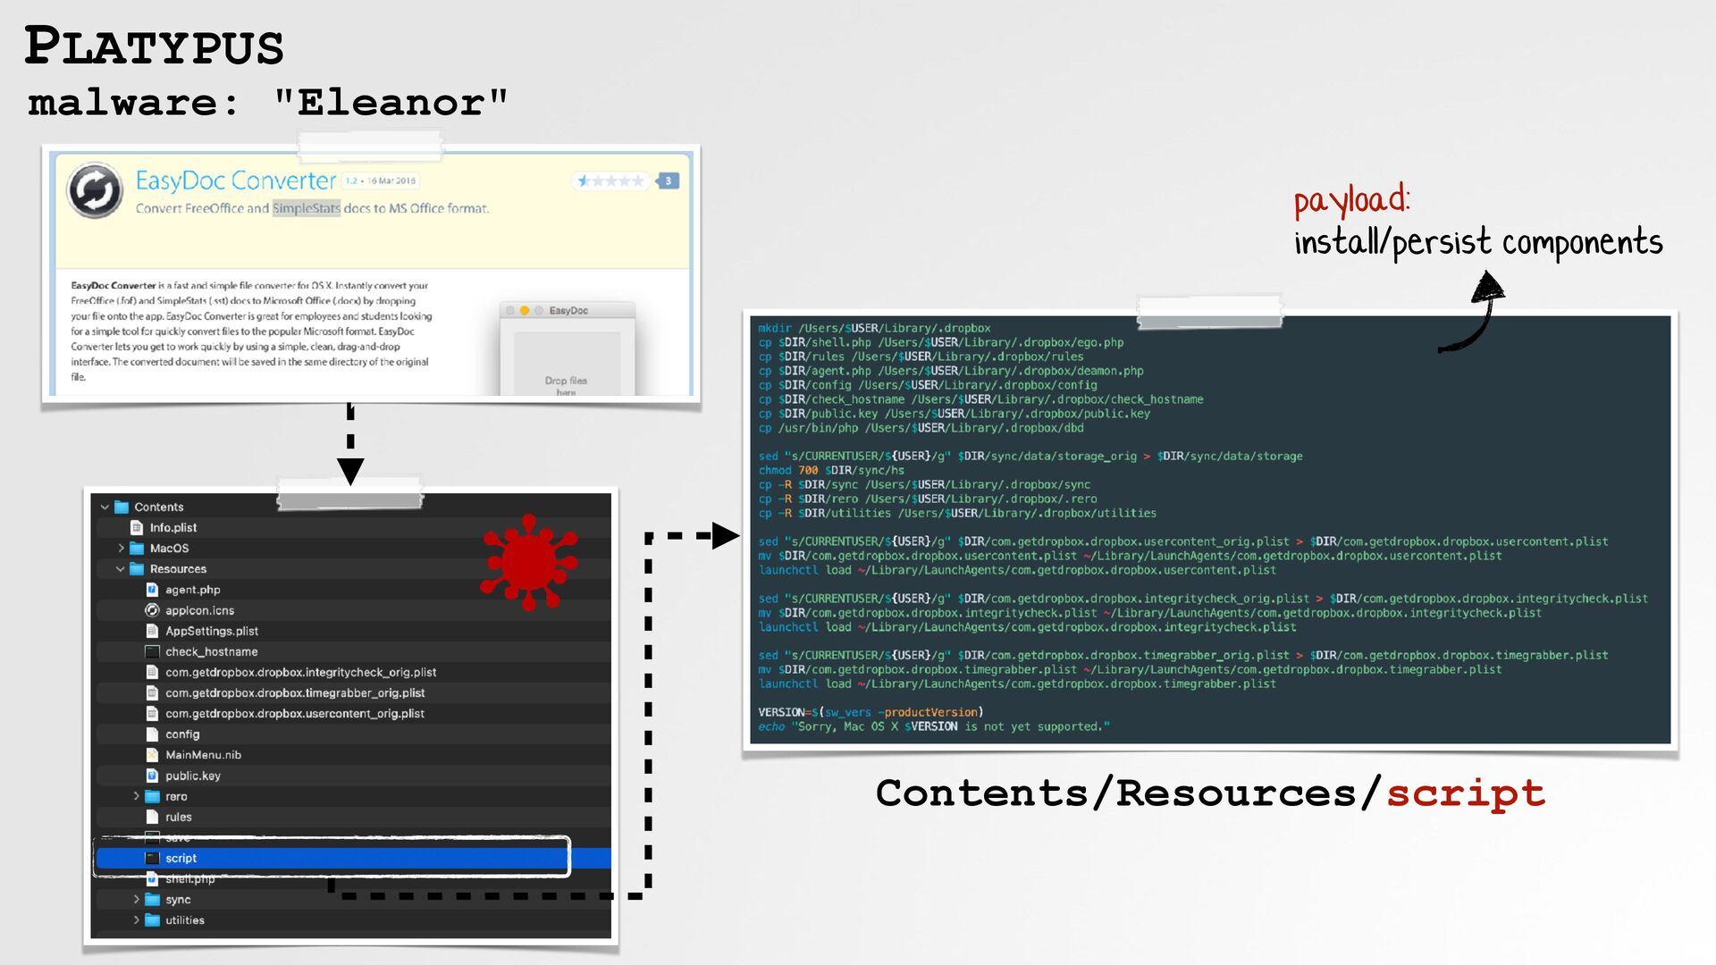Click the MacOS folder icon
The image size is (1716, 965).
tap(137, 548)
